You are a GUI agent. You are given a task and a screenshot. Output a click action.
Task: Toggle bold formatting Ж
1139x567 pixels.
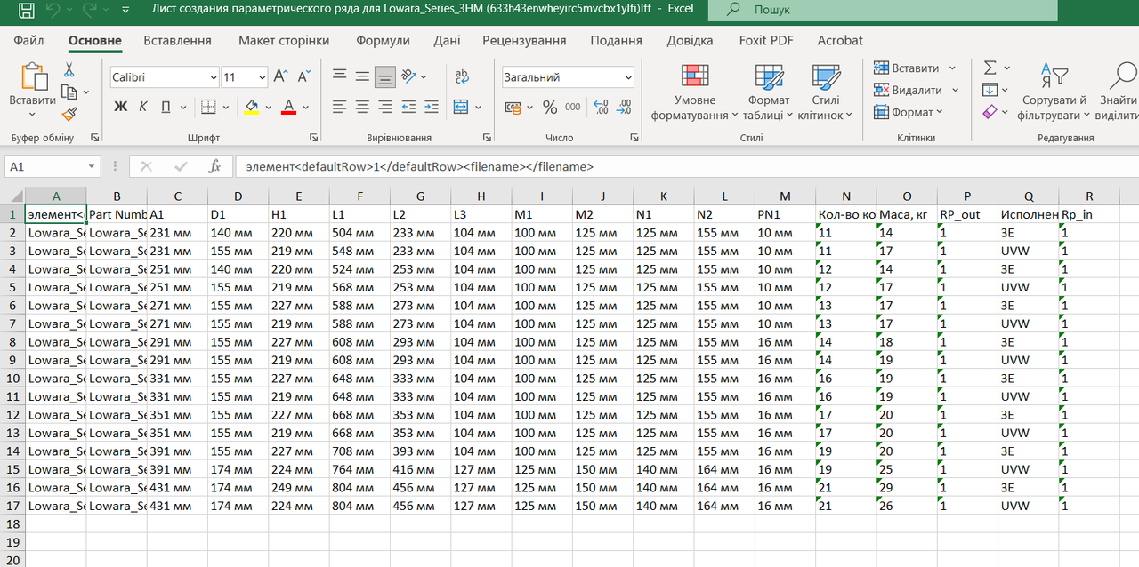pyautogui.click(x=121, y=107)
